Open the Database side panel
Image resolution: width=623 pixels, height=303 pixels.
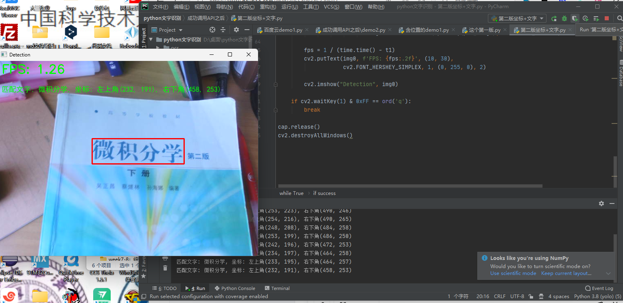click(620, 74)
